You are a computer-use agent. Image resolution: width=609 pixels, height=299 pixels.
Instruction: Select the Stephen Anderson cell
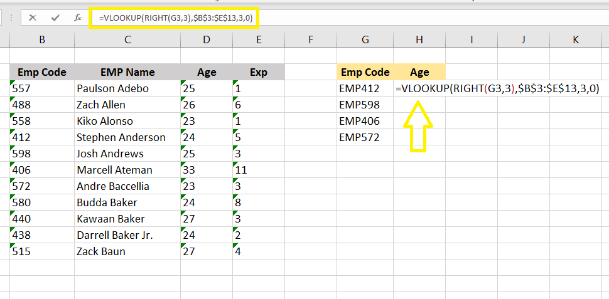127,137
